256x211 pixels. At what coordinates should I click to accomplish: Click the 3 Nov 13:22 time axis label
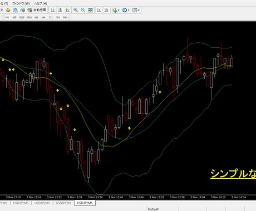[54, 197]
